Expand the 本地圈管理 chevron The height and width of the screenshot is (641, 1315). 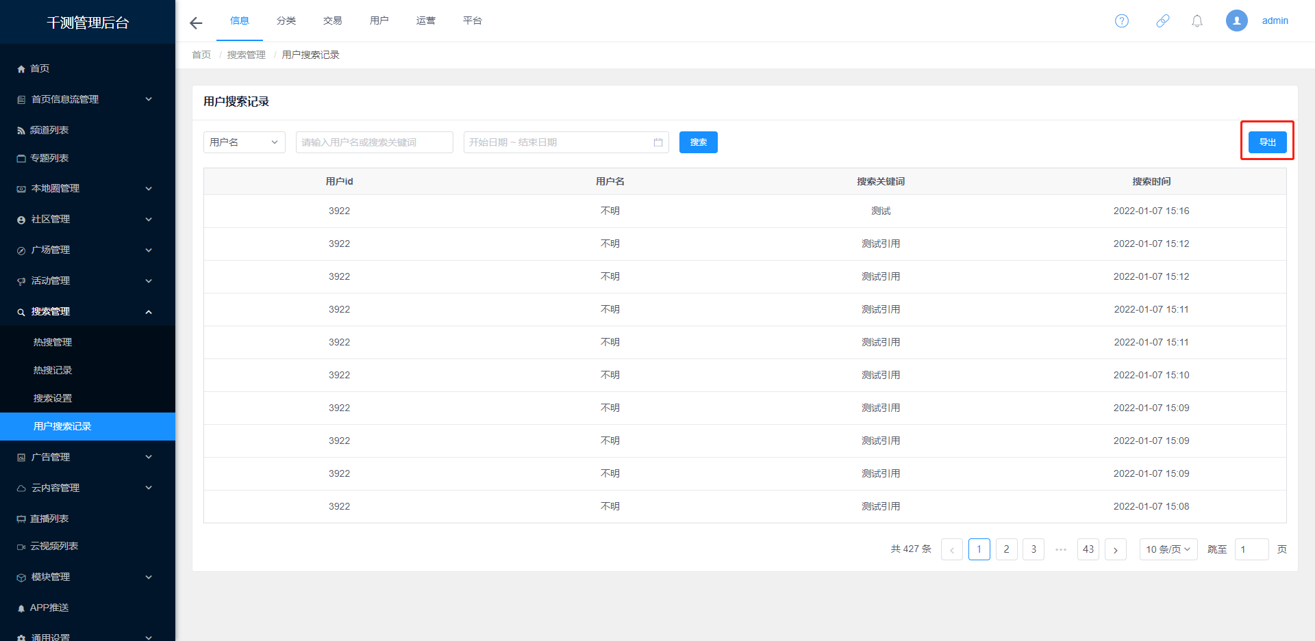pos(149,188)
